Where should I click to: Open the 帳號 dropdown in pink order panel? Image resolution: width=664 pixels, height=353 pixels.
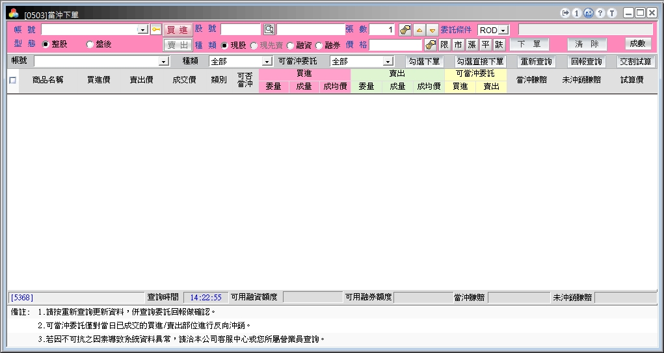pos(142,30)
